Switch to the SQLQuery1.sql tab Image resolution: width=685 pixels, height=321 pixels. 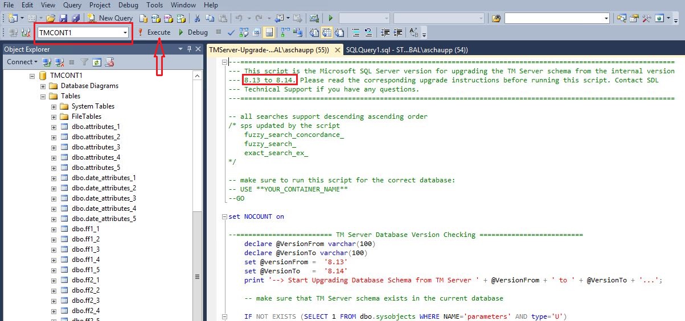pos(407,49)
